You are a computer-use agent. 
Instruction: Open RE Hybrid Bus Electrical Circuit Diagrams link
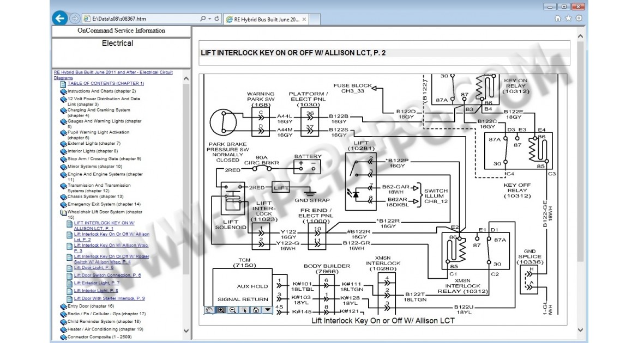pos(113,75)
